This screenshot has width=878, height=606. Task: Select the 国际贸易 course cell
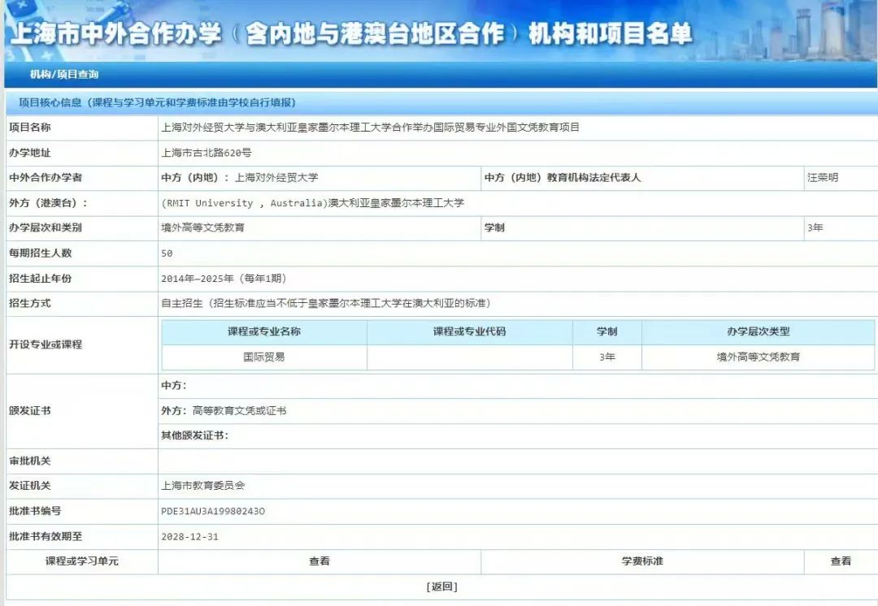click(x=263, y=357)
